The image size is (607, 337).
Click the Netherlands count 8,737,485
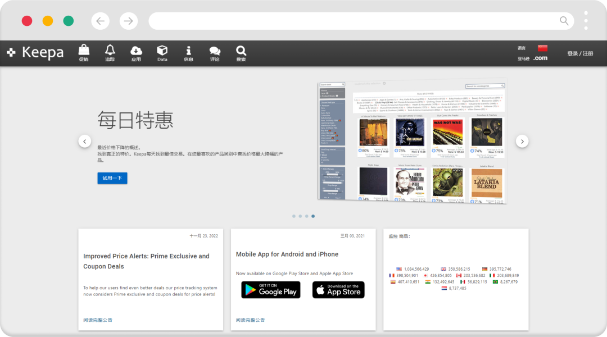(457, 288)
